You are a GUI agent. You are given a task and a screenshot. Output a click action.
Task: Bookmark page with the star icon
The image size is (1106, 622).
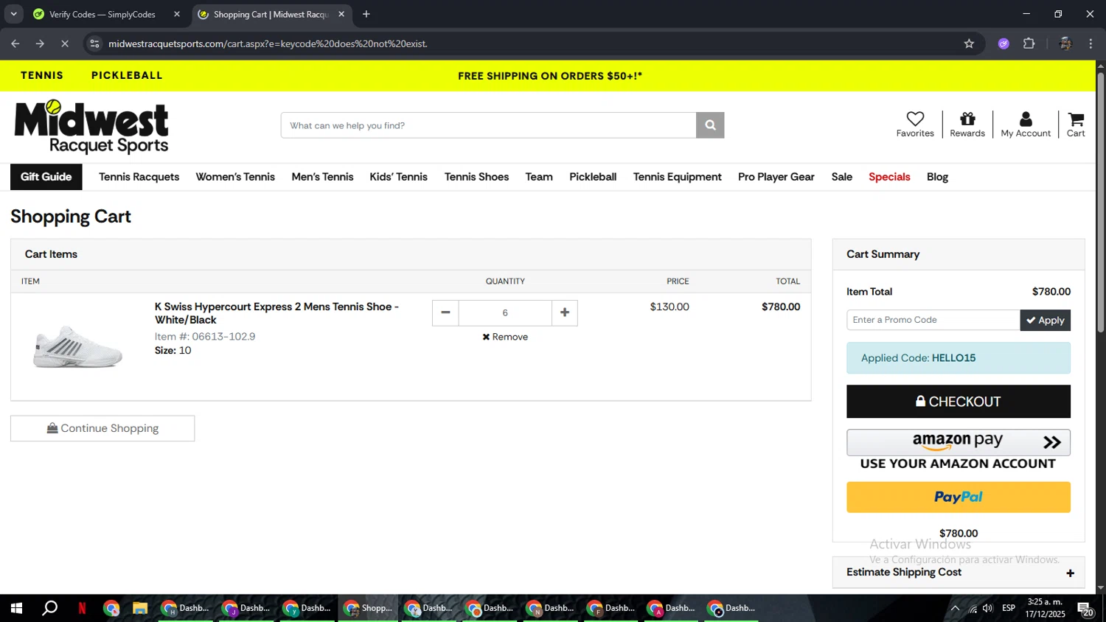pos(969,43)
